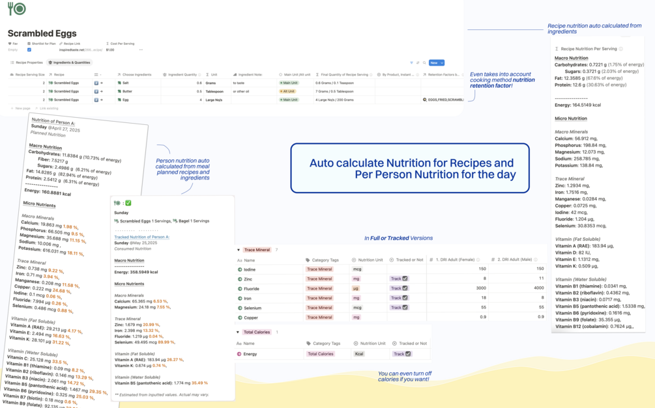Click 'to taste' note in Salt row

click(x=239, y=83)
